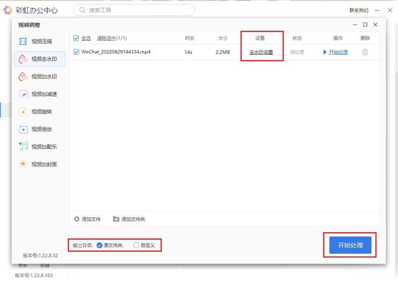This screenshot has width=398, height=281.
Task: Minimize the 视频调整 dialog window
Action: tap(355, 25)
